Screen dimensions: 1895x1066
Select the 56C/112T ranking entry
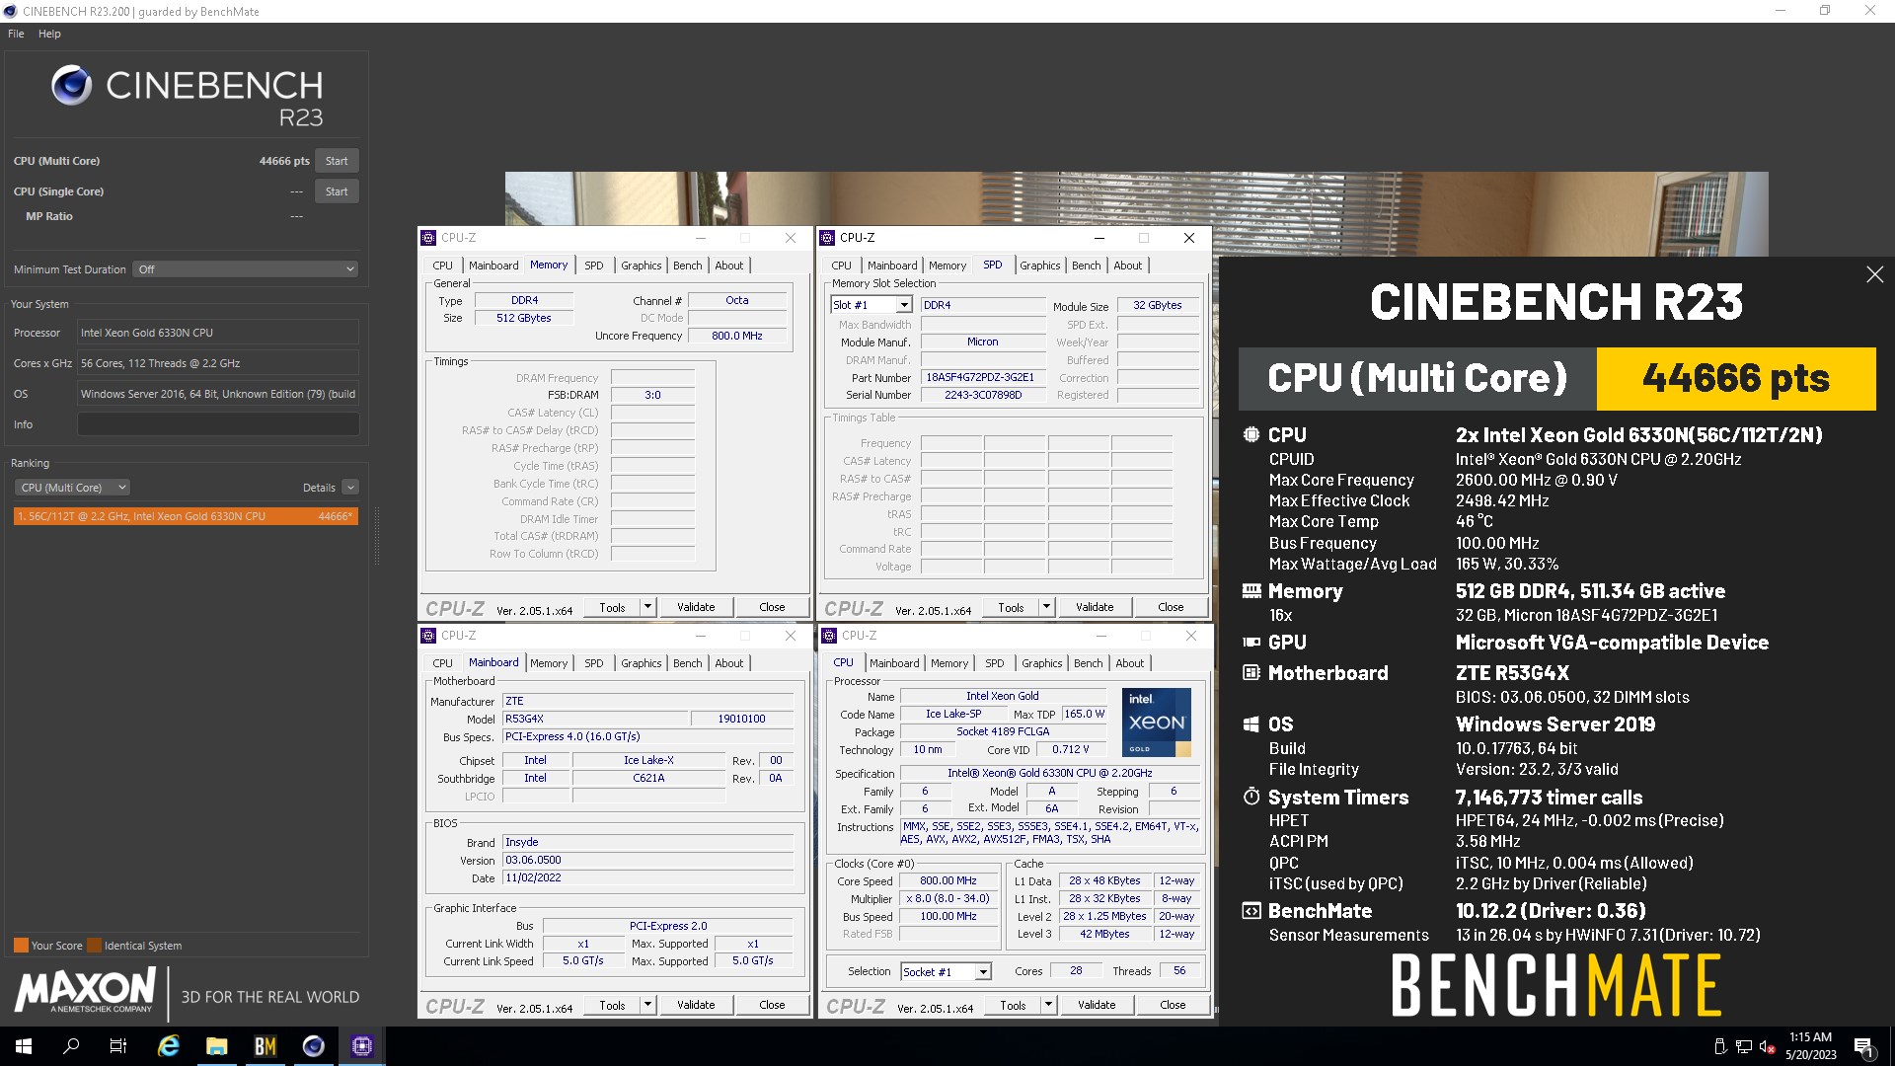(x=186, y=516)
